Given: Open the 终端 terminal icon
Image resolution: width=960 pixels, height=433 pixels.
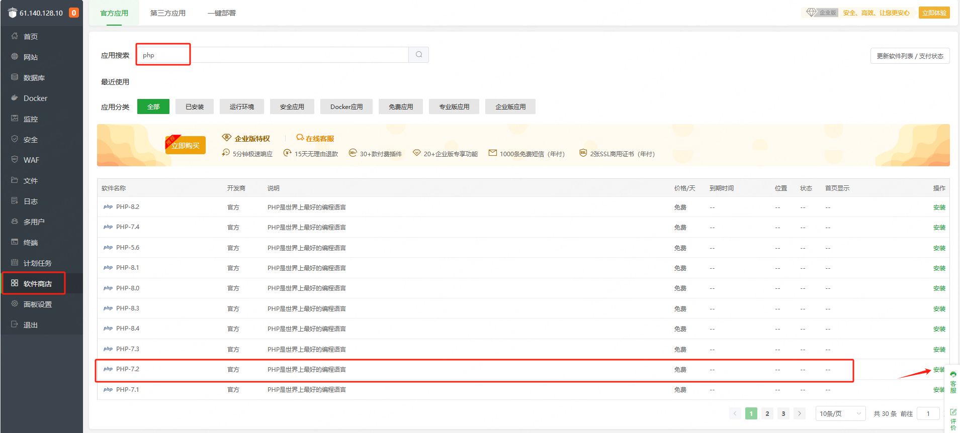Looking at the screenshot, I should click(x=15, y=242).
